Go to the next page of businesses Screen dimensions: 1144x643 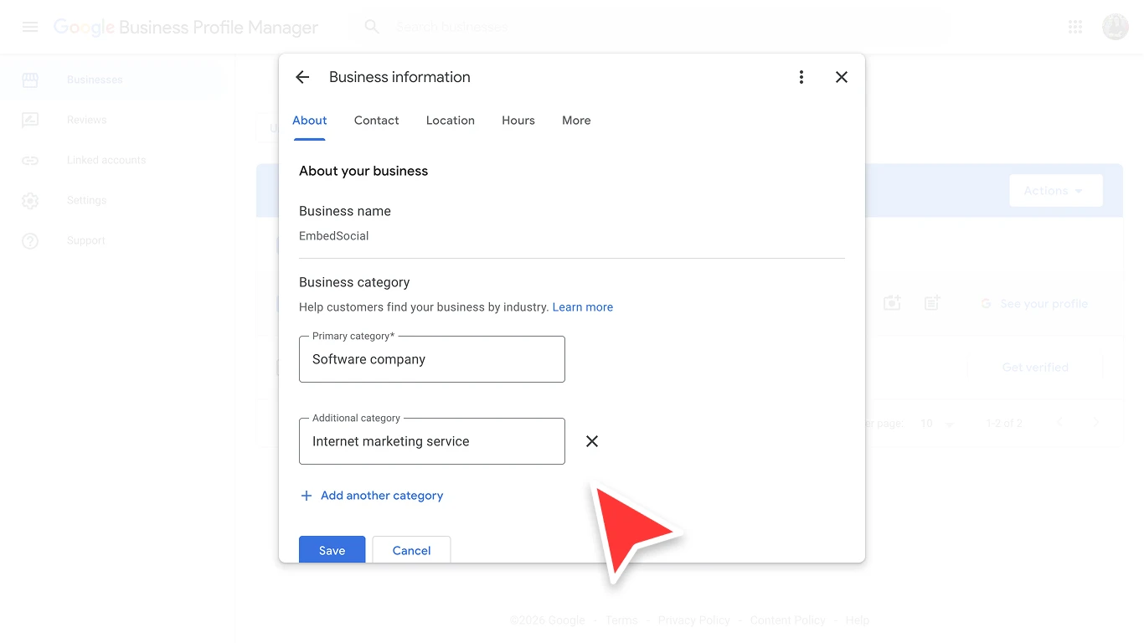point(1097,423)
